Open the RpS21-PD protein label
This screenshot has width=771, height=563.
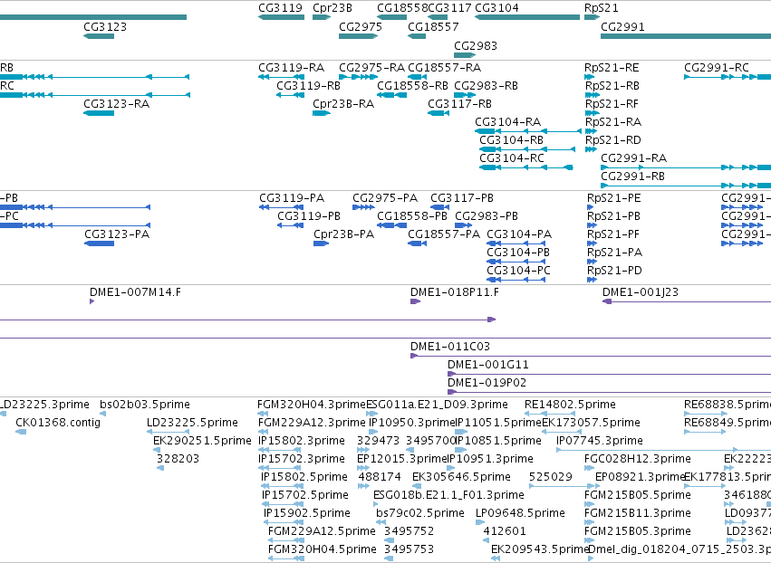614,271
